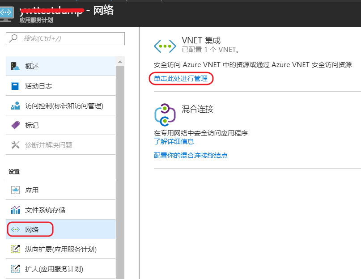Click the VNET 集成 icon
361x279 pixels.
(x=165, y=46)
